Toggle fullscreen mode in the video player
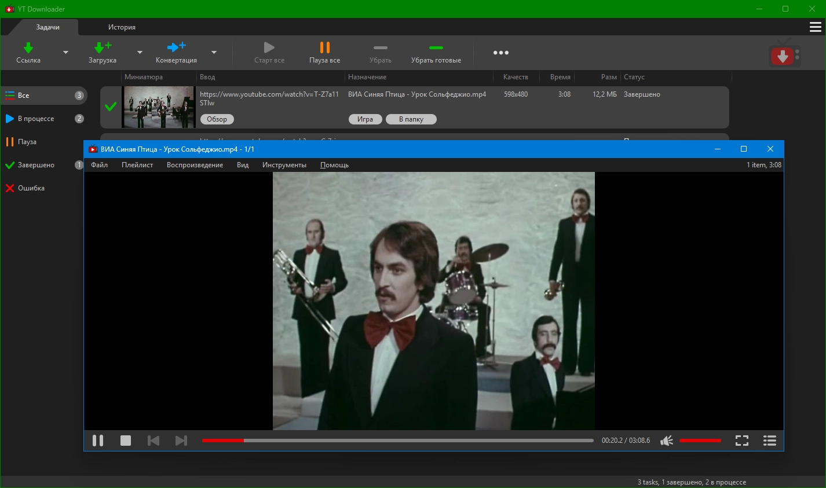Screen dimensions: 826x488 point(741,441)
